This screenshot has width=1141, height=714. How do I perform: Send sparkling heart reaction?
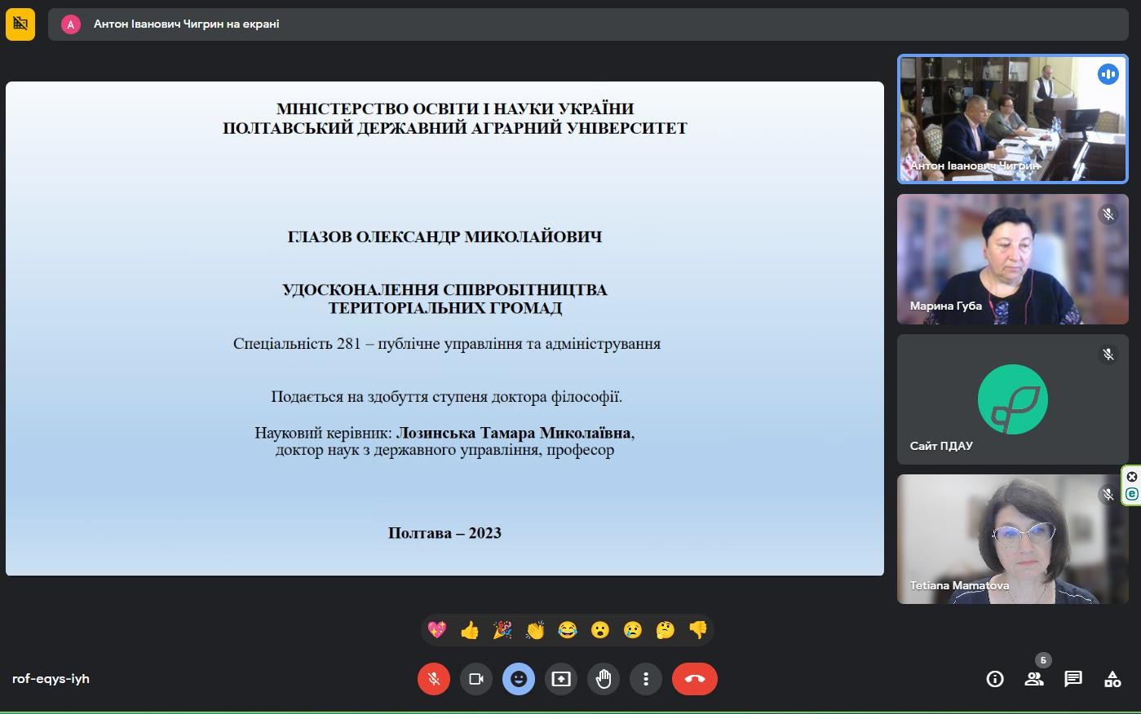tap(437, 630)
